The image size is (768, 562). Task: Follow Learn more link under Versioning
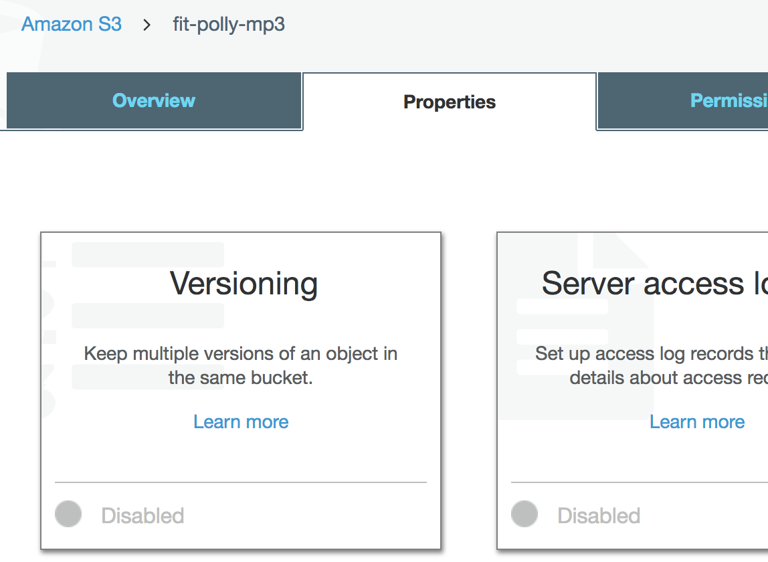click(x=241, y=422)
